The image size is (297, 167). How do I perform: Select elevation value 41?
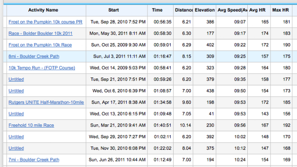point(212,114)
